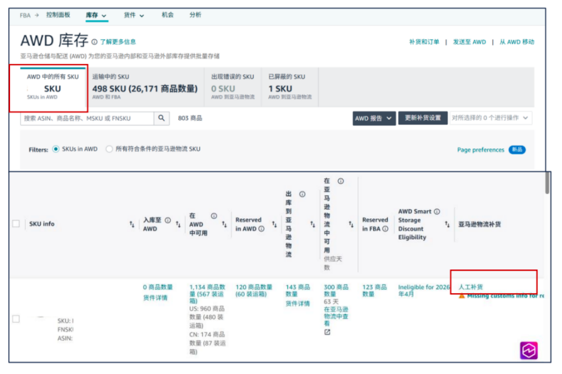Sort by 在亚马逊物流中可用 column arrows
562x374 pixels.
point(351,224)
